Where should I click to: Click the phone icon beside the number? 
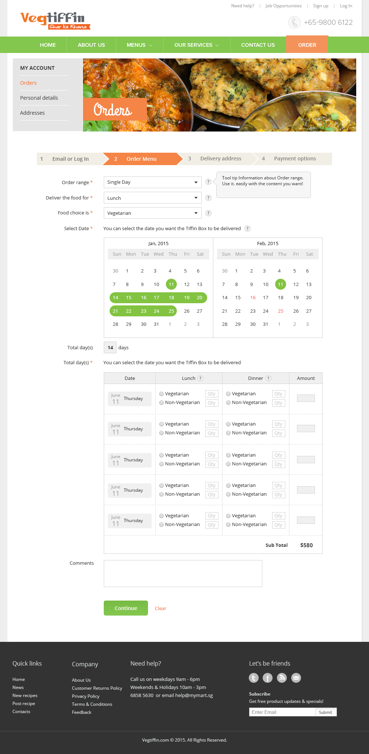coord(294,22)
